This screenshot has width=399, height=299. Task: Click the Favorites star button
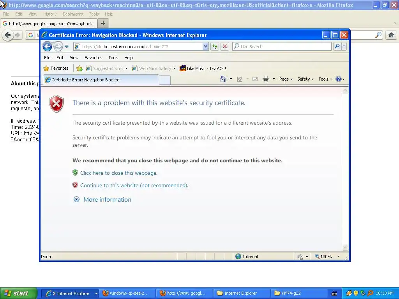pyautogui.click(x=56, y=68)
